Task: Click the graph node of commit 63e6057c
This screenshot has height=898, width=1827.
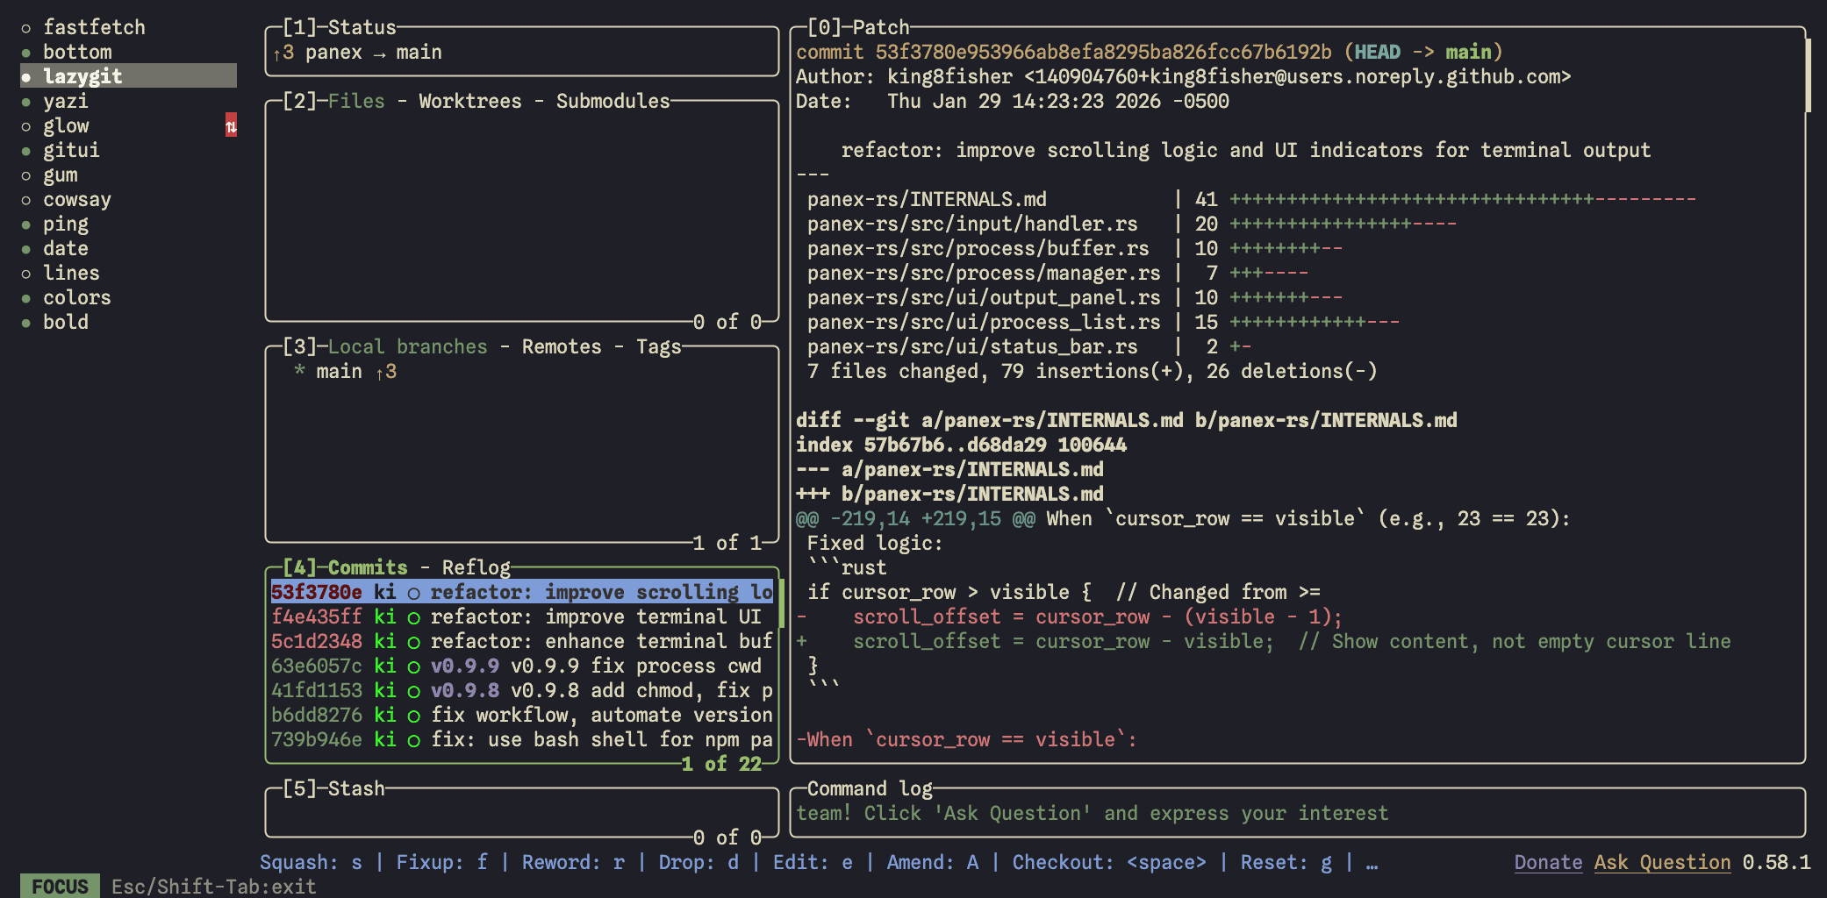Action: coord(413,666)
